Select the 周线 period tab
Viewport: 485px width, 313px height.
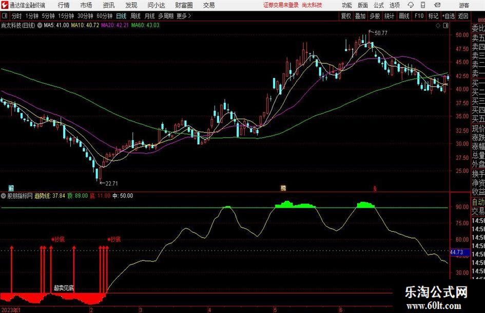[x=135, y=16]
